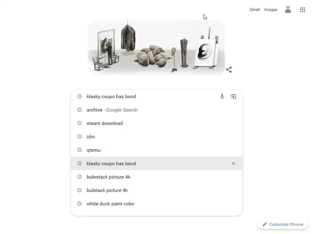Share the Google Doodle
The height and width of the screenshot is (234, 313).
[229, 70]
